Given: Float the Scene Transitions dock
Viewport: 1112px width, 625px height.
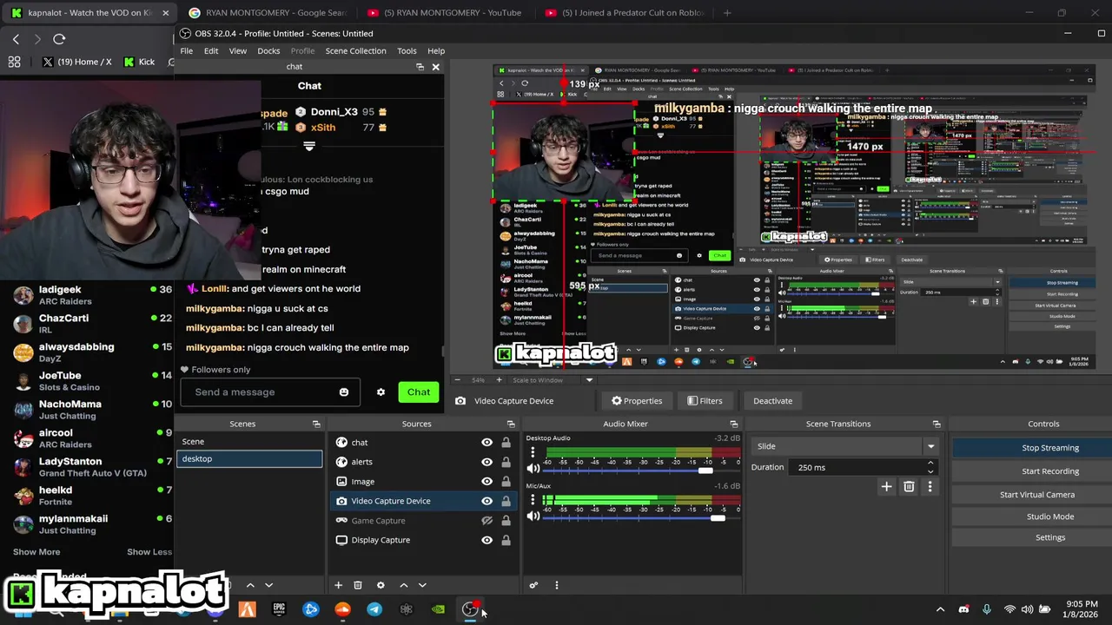Looking at the screenshot, I should (937, 424).
